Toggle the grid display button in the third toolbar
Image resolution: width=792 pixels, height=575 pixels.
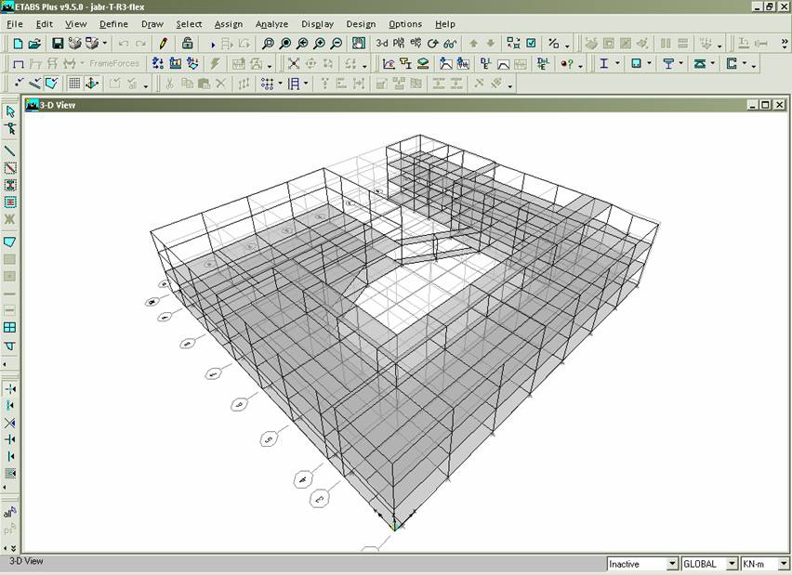[74, 84]
